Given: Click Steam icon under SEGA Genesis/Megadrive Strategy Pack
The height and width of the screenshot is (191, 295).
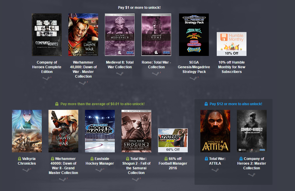Looking at the screenshot, I should [x=193, y=78].
